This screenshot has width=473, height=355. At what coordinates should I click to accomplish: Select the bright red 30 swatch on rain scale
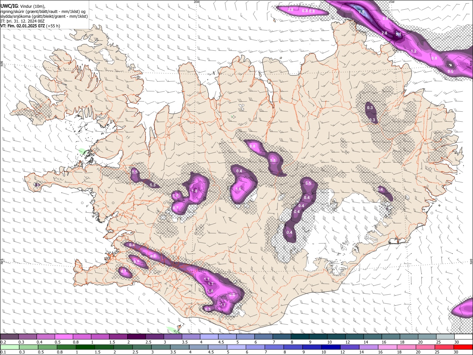463,347
